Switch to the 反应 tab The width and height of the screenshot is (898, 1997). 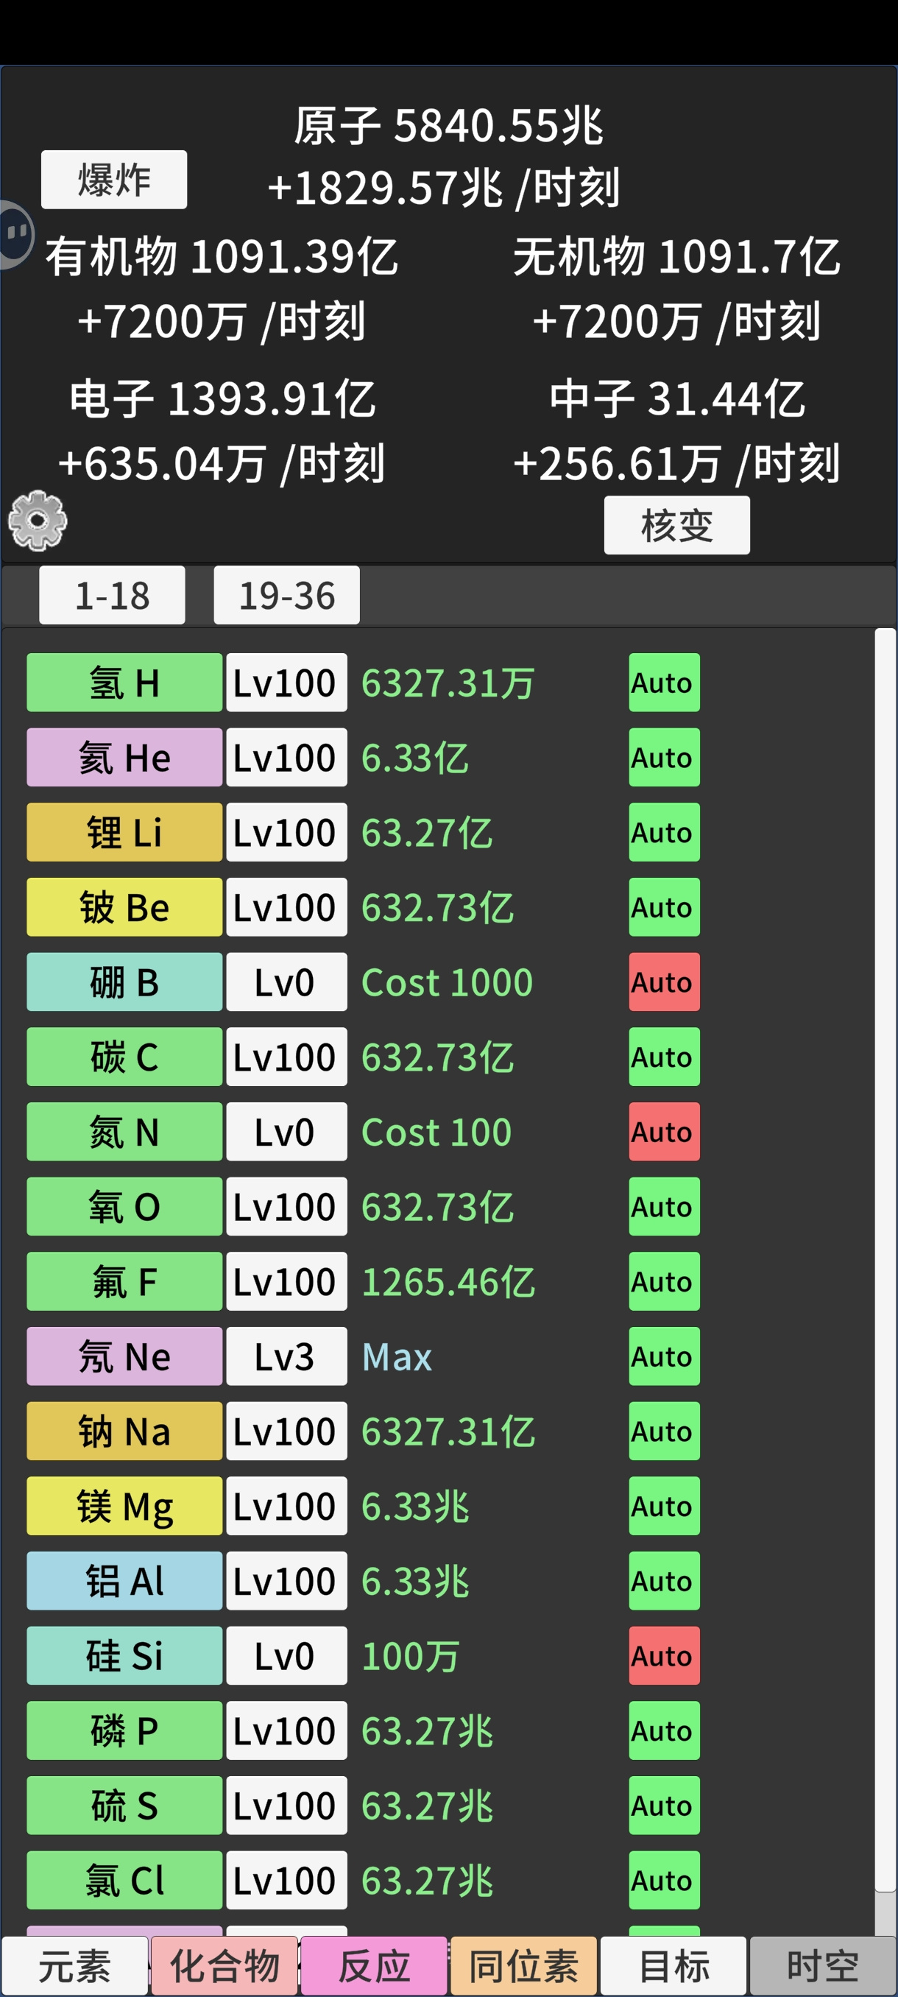click(x=374, y=1966)
